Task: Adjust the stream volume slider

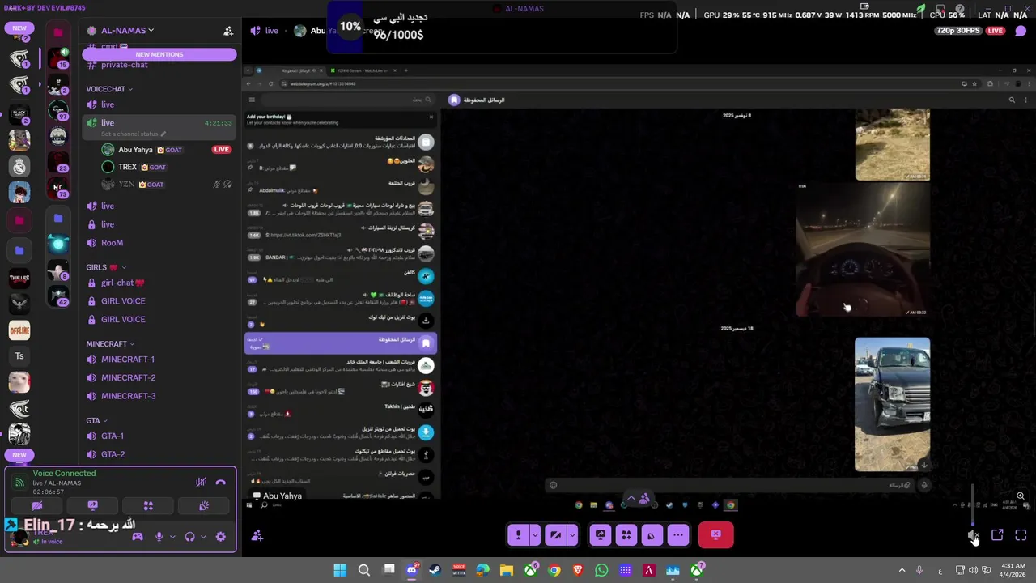Action: coord(973,504)
